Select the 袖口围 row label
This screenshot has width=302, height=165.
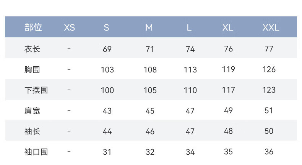36,152
